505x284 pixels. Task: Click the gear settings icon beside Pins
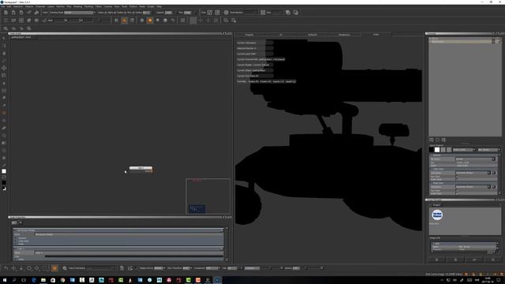(226, 13)
